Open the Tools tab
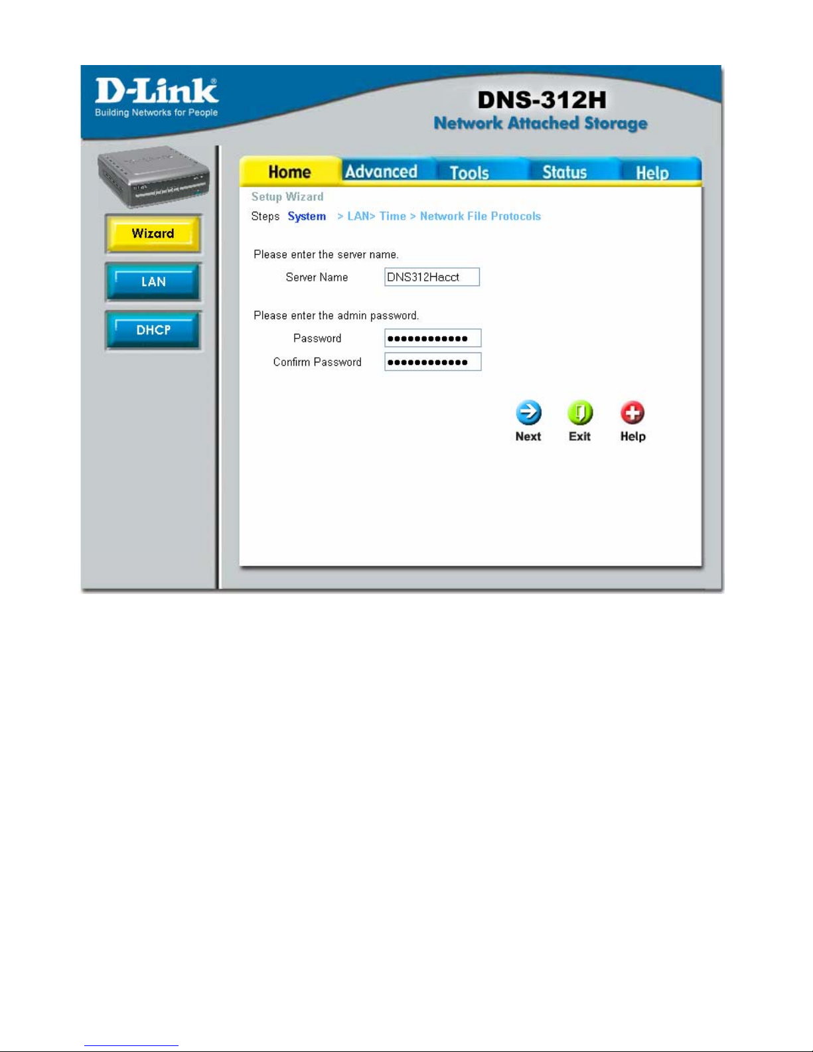The width and height of the screenshot is (813, 1052). coord(469,172)
